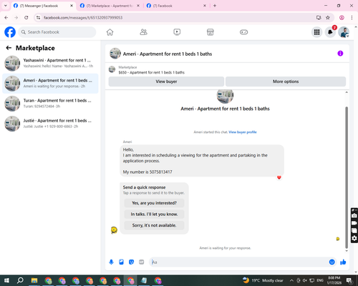
Task: Click the View buyer button
Action: (166, 82)
